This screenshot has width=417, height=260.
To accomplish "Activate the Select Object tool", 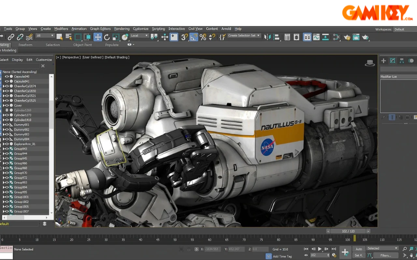I will (x=59, y=37).
